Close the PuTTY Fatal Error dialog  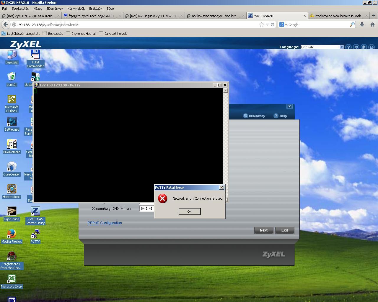point(222,188)
